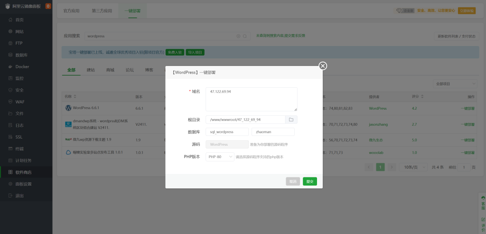Sort table by 评分 column arrows
The width and height of the screenshot is (486, 234).
(422, 97)
